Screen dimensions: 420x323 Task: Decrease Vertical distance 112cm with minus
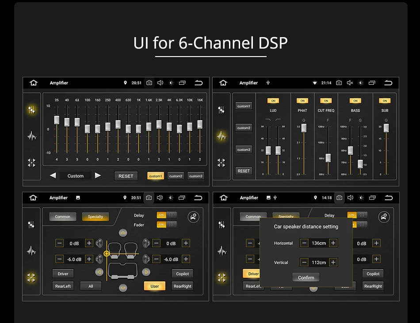coord(304,262)
